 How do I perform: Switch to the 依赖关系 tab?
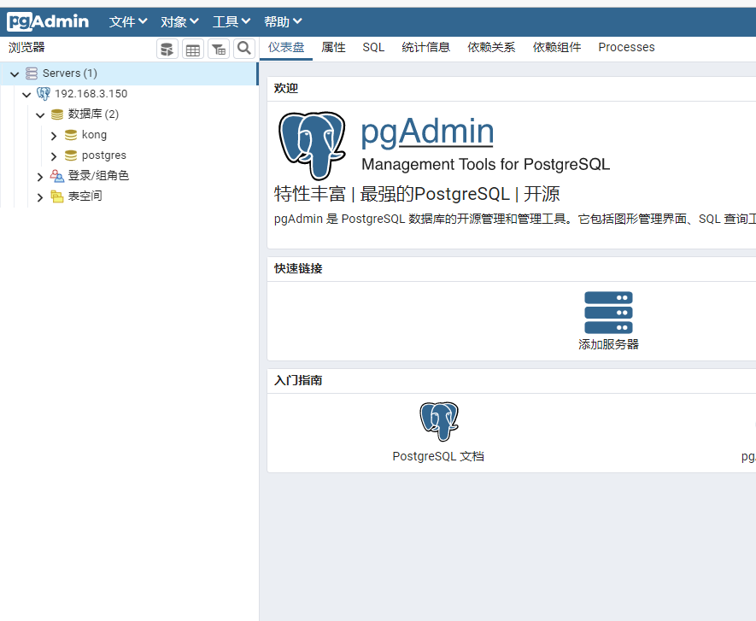[x=491, y=47]
